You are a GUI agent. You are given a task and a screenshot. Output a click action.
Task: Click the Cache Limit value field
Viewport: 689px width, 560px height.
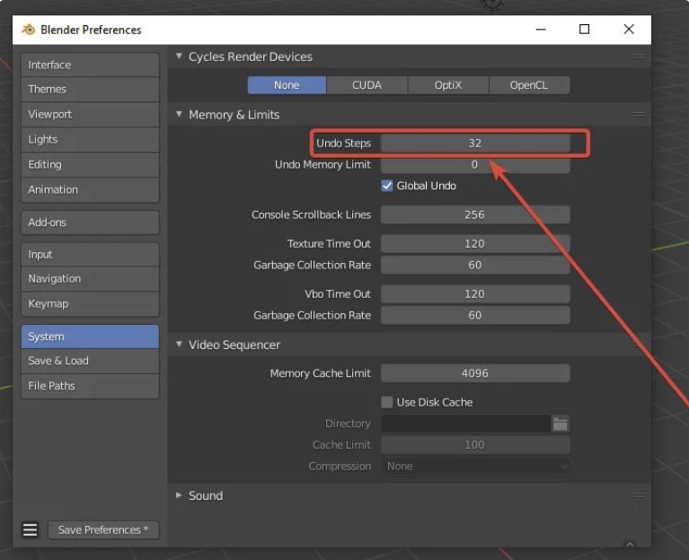coord(475,444)
